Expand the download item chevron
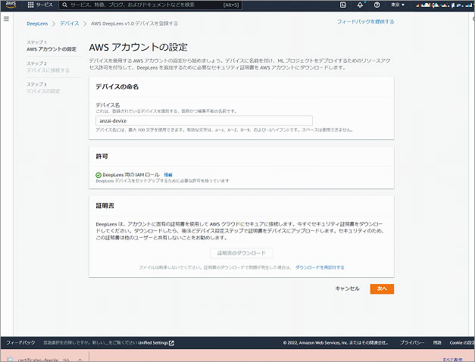Image resolution: width=475 pixels, height=362 pixels. (x=80, y=360)
